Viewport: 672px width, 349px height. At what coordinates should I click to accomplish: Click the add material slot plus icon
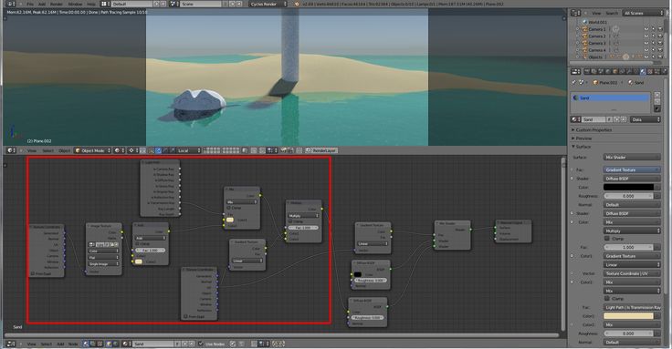coord(657,95)
